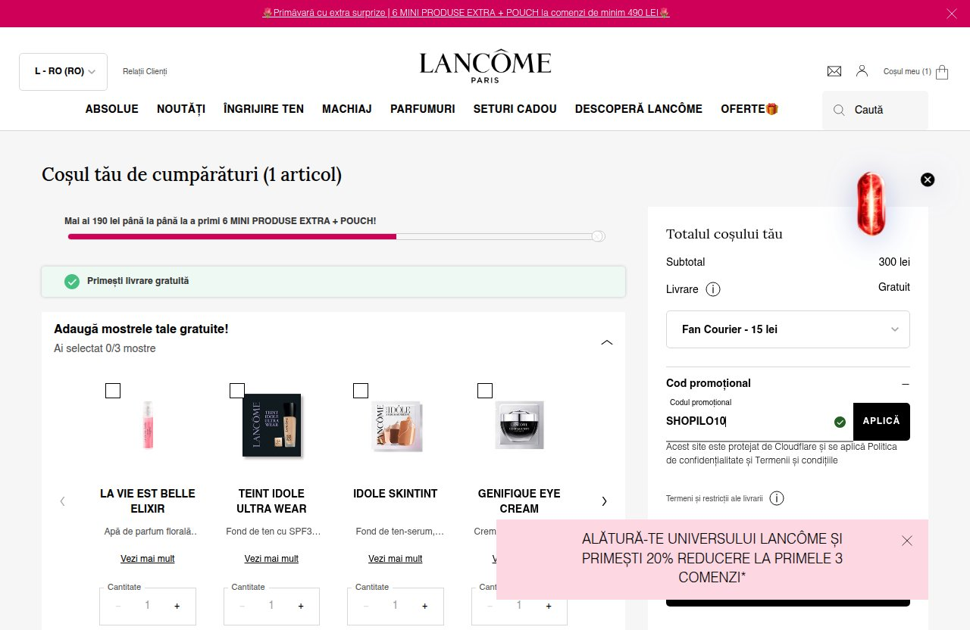
Task: Increase quantity for La Vie Est Belle Elixir
Action: 177,606
